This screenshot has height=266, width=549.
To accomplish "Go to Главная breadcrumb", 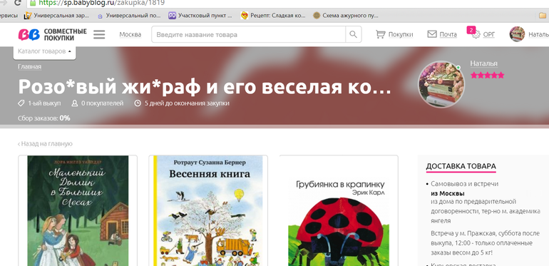I will coord(30,66).
